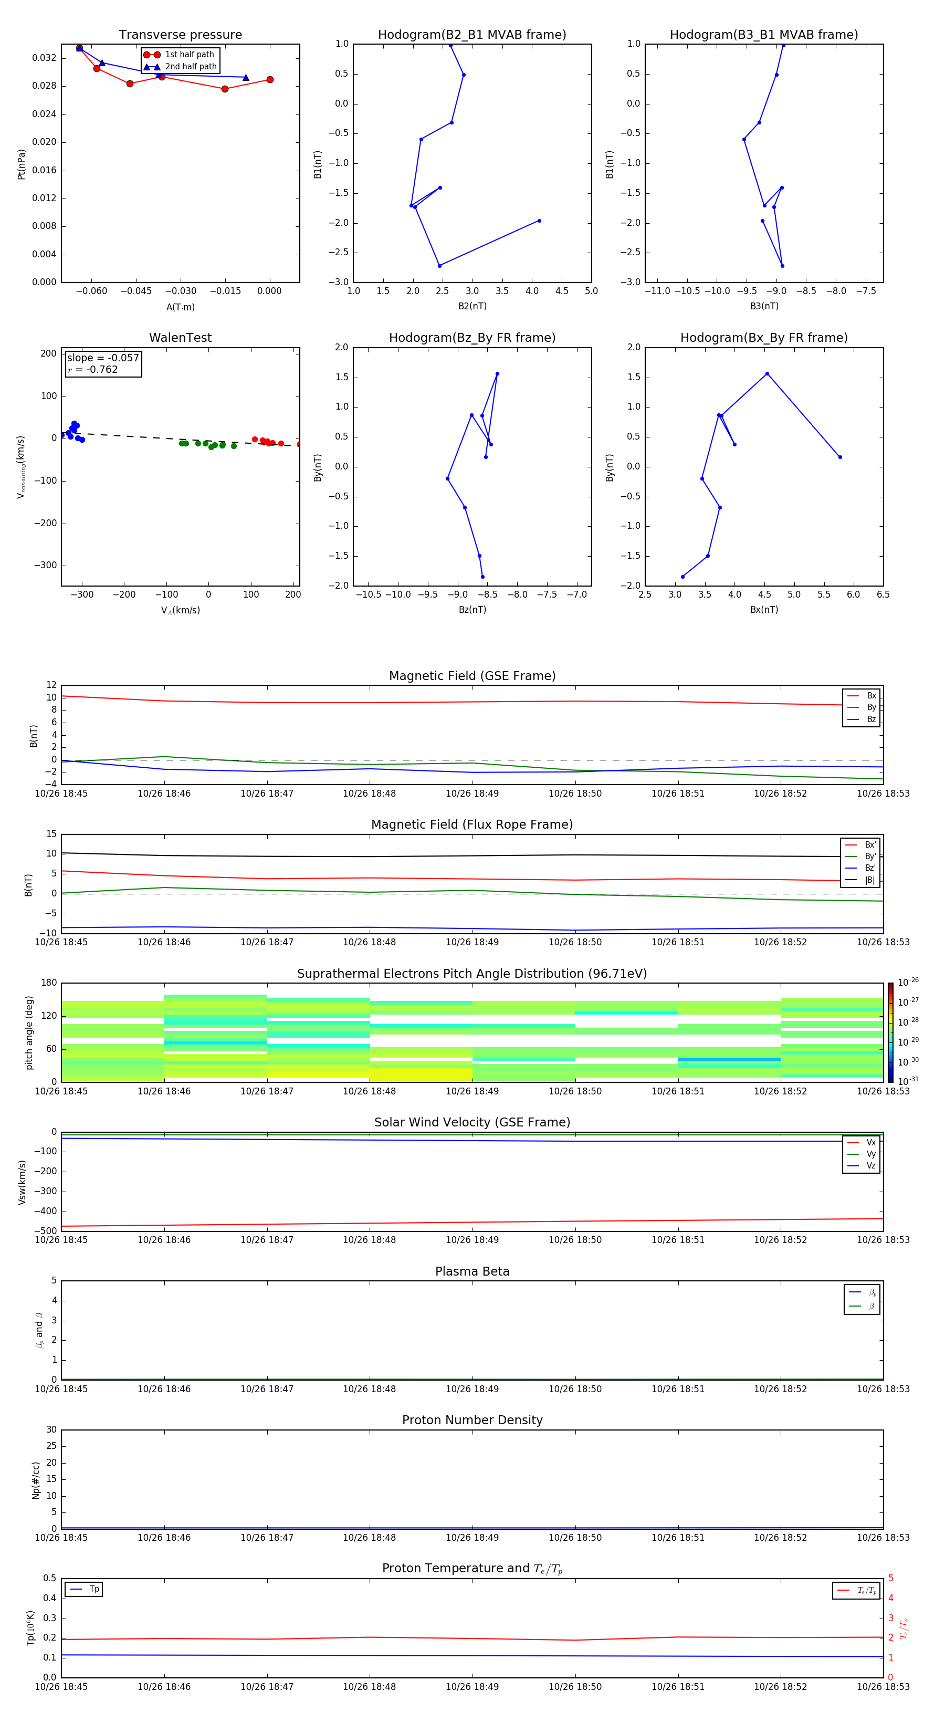Click the 'Hodogram(Bx_By FR frame)' title
Viewport: 945px width, 1733px height.
pyautogui.click(x=764, y=338)
